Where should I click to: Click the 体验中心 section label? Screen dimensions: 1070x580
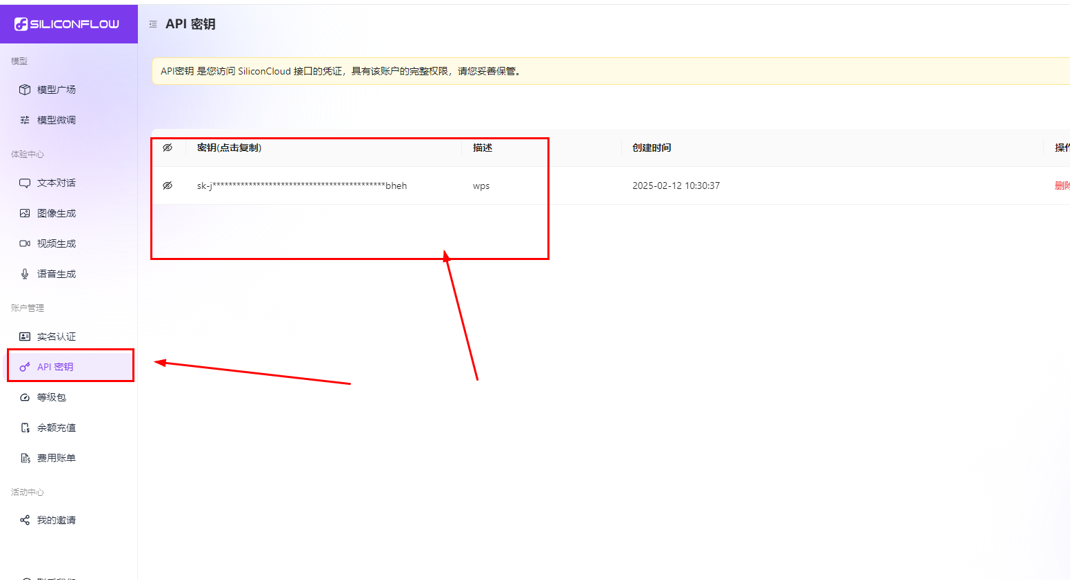[28, 154]
